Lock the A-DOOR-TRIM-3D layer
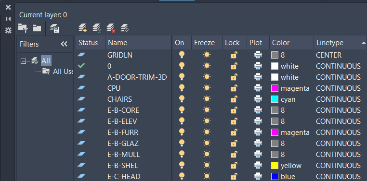Image resolution: width=367 pixels, height=181 pixels. tap(234, 77)
